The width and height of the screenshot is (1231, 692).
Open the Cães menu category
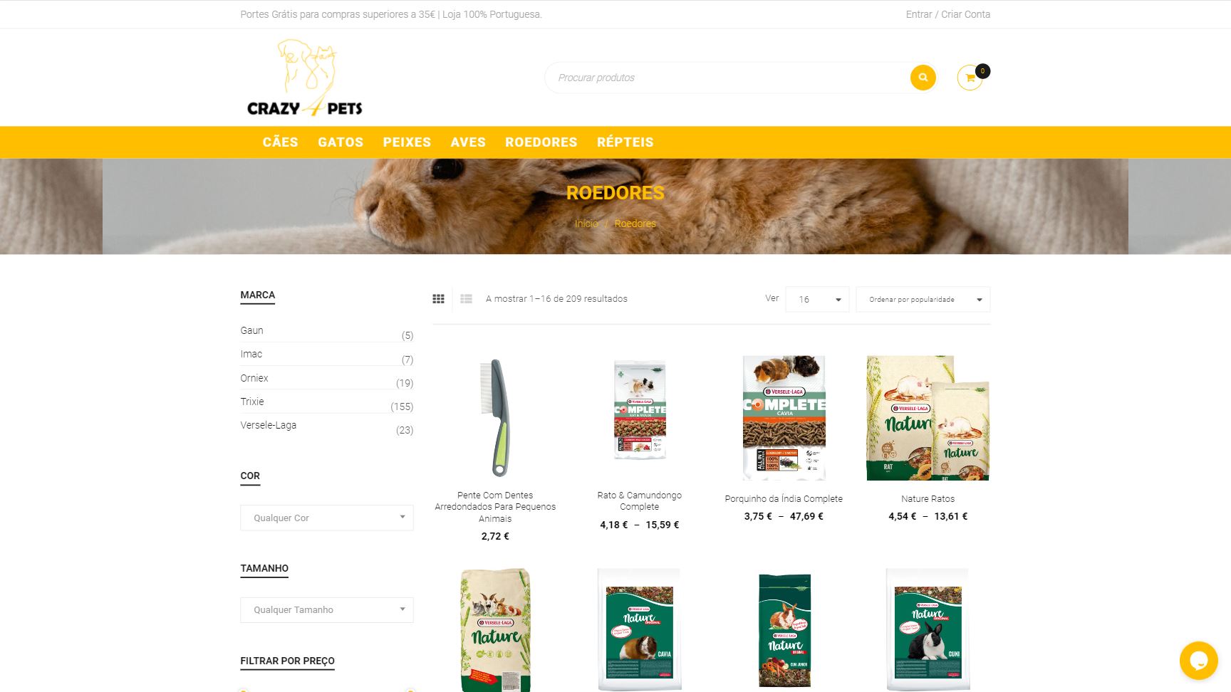coord(280,142)
